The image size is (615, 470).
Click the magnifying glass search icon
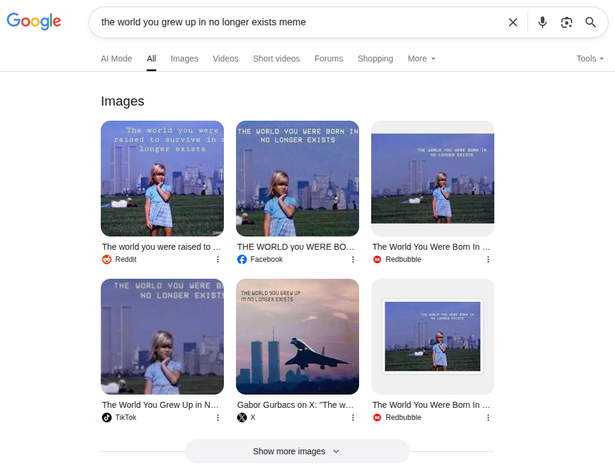tap(590, 22)
